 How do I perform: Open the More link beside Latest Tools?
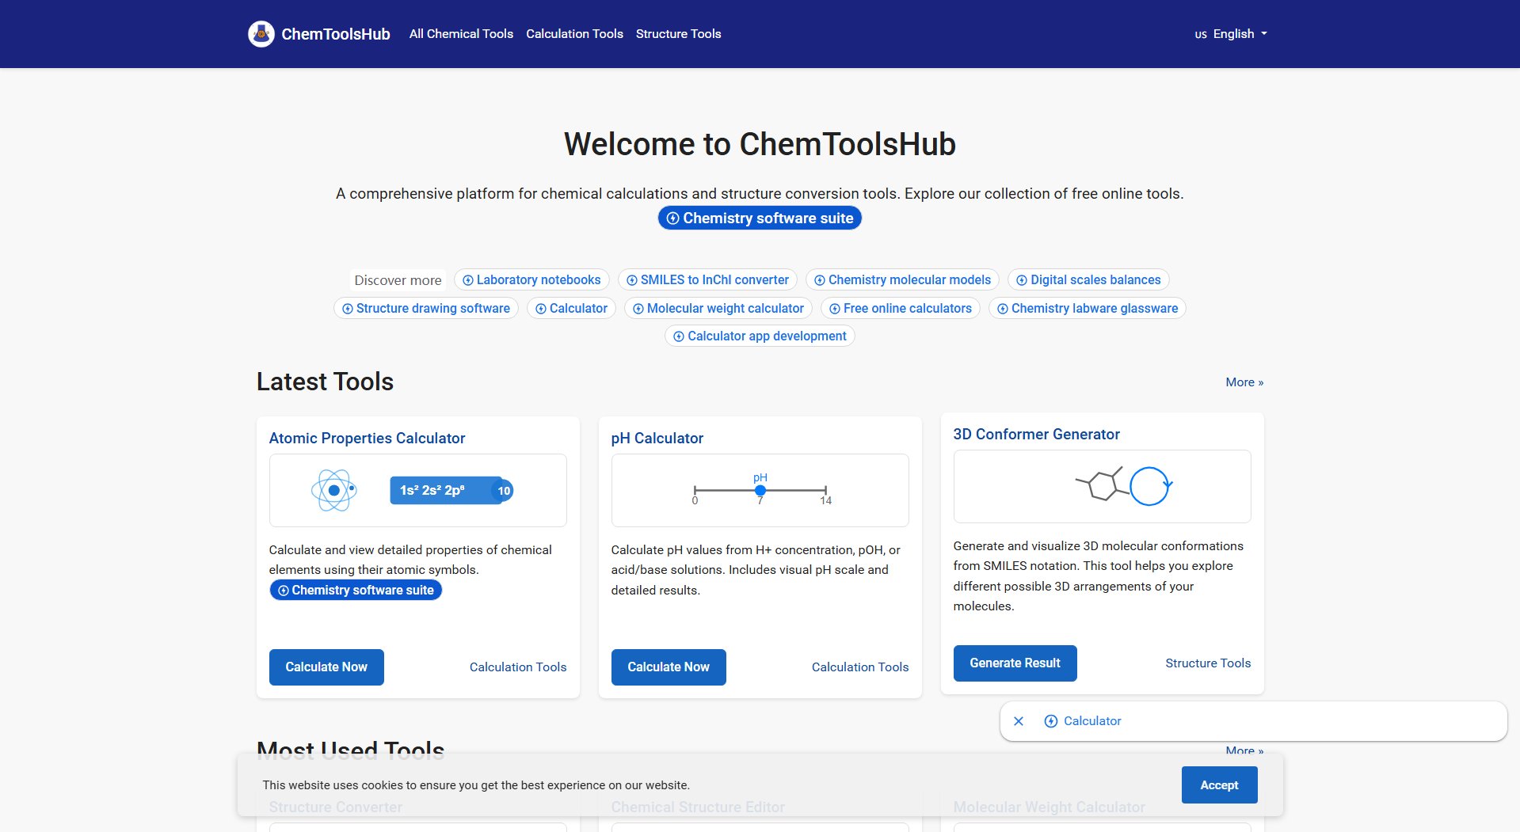(1244, 382)
